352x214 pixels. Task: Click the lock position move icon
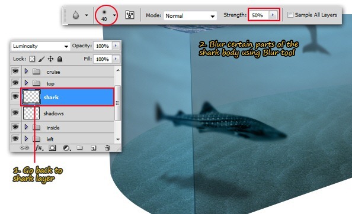[50, 59]
